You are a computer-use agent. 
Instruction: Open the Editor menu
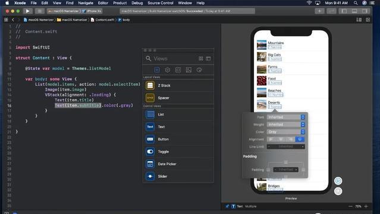(x=103, y=3)
